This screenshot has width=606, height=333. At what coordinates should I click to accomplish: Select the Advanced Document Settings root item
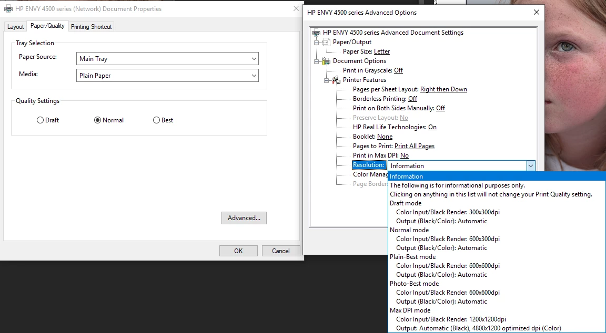pyautogui.click(x=393, y=33)
